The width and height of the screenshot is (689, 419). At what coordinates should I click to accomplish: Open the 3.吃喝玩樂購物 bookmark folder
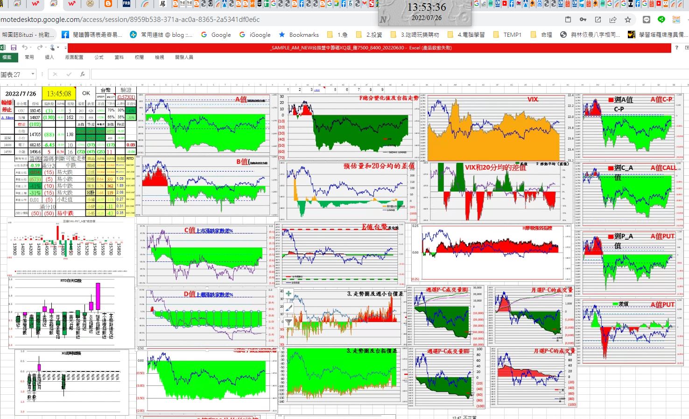(415, 34)
